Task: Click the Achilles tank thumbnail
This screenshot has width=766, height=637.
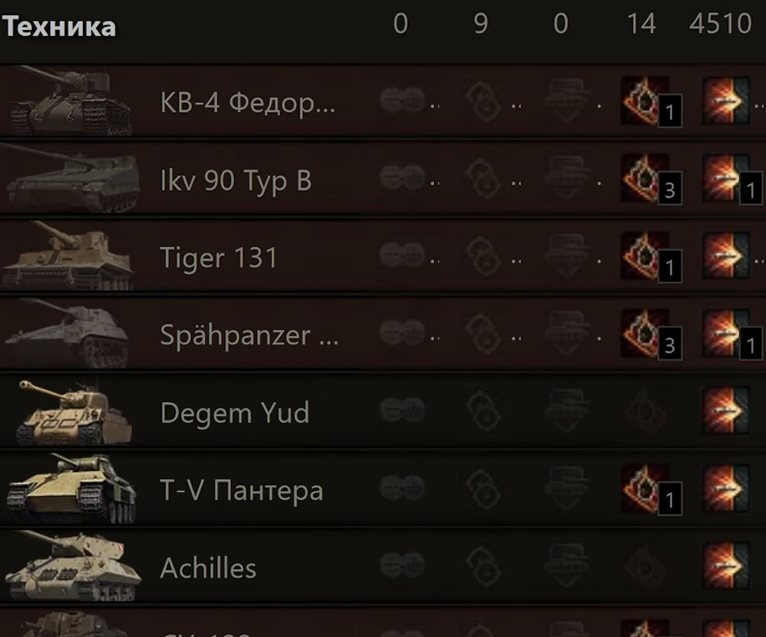Action: click(74, 567)
